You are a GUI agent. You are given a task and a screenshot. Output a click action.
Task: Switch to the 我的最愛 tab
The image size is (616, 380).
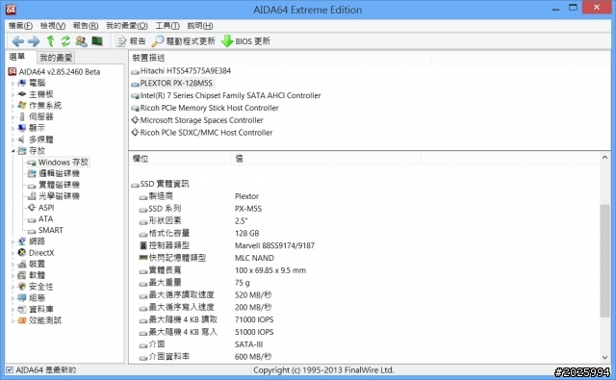pyautogui.click(x=56, y=58)
